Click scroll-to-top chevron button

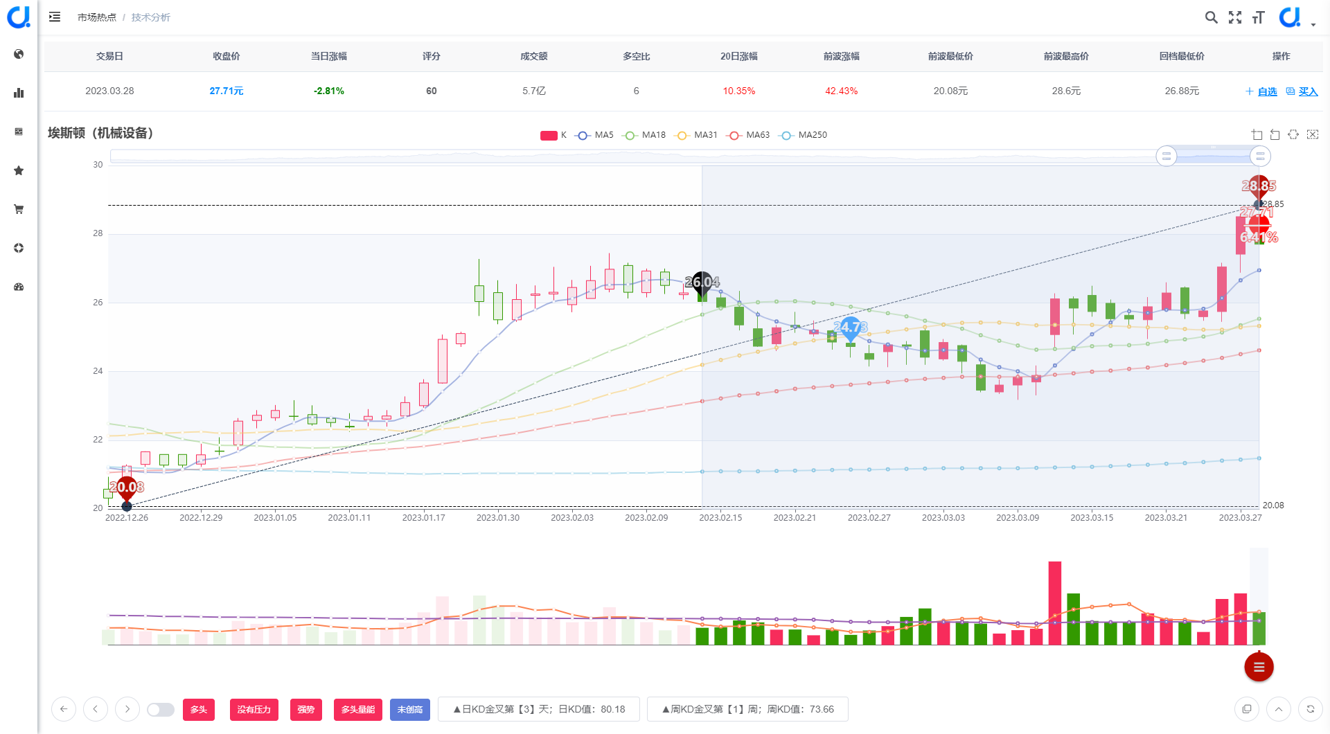click(1279, 709)
